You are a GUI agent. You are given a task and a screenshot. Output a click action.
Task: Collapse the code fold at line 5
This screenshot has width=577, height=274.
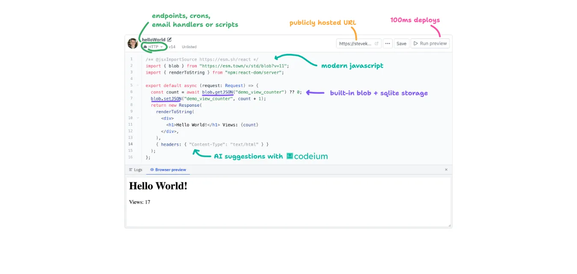point(137,85)
